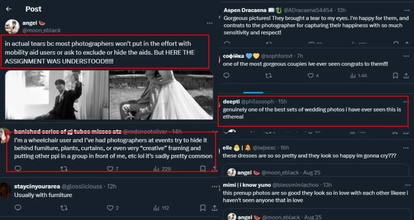Open more options on mimi's reply
The width and height of the screenshot is (414, 220).
[406, 185]
